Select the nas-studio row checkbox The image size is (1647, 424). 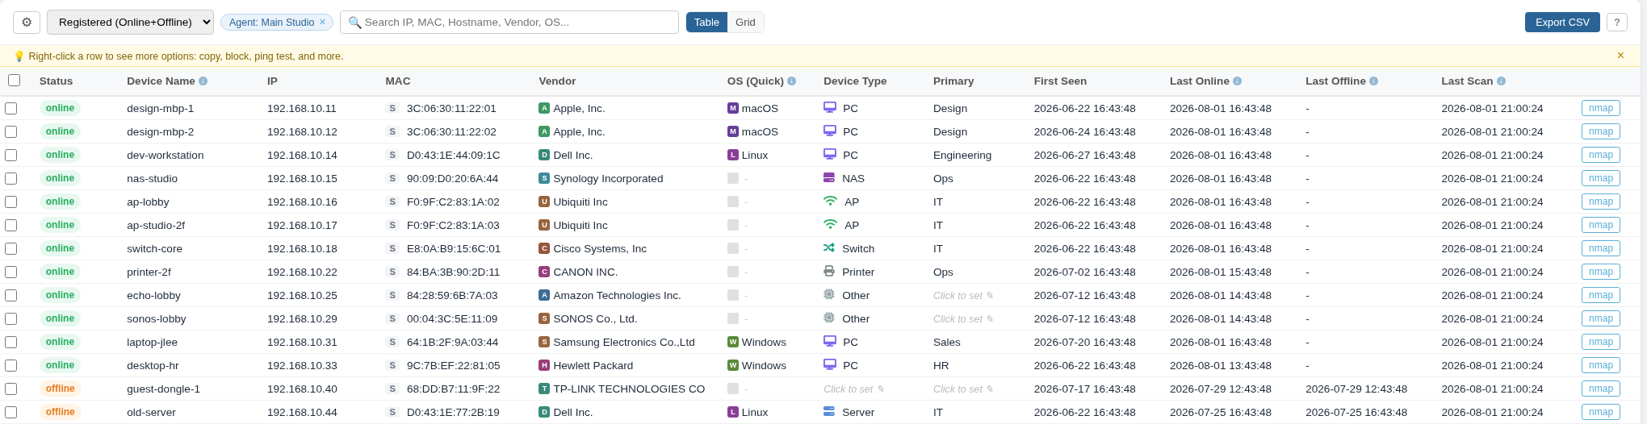pyautogui.click(x=10, y=178)
